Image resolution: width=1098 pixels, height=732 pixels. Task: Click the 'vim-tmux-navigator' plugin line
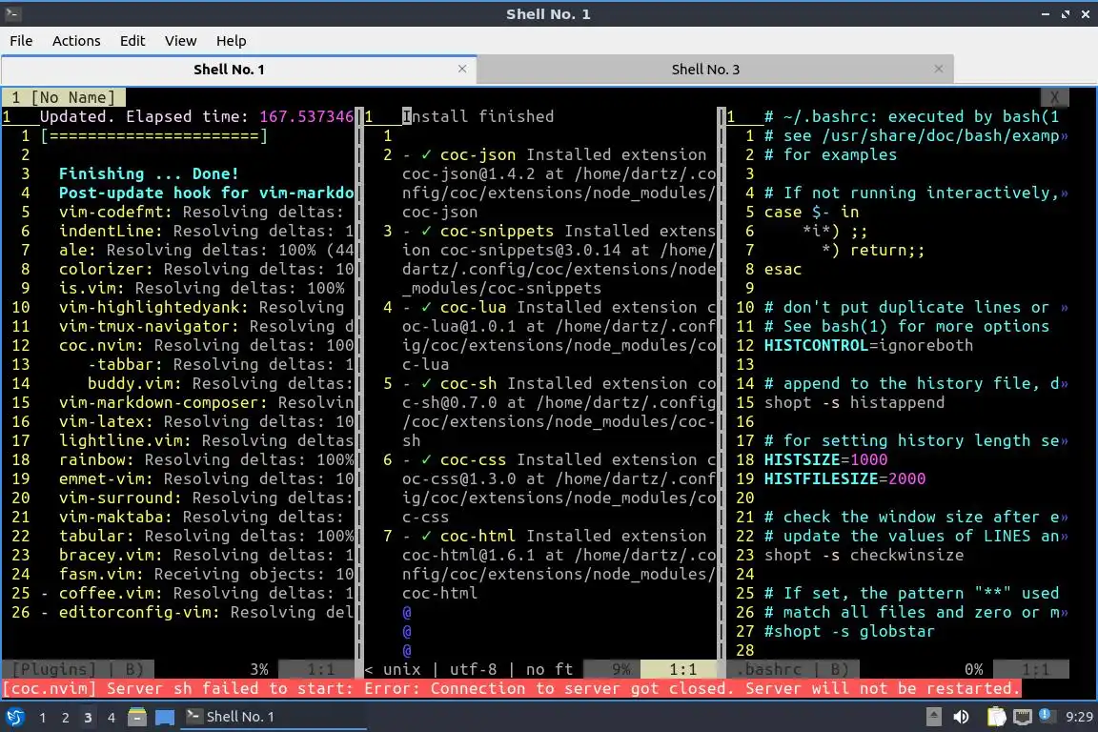206,326
